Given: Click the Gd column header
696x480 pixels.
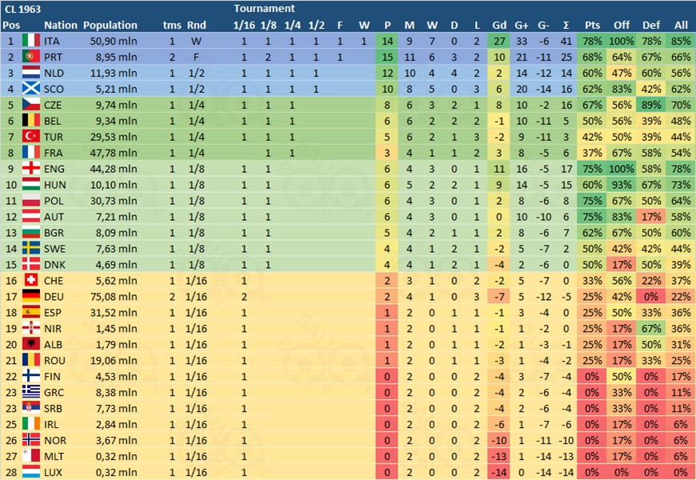Looking at the screenshot, I should (499, 26).
